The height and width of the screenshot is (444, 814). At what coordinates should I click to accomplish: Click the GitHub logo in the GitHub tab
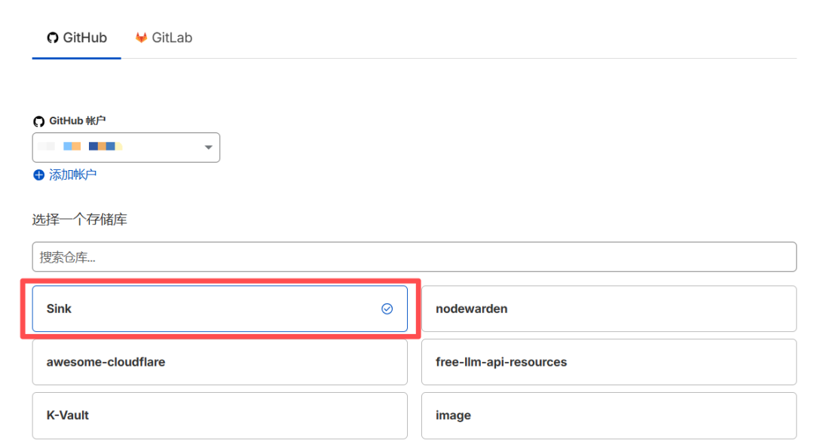pyautogui.click(x=53, y=38)
